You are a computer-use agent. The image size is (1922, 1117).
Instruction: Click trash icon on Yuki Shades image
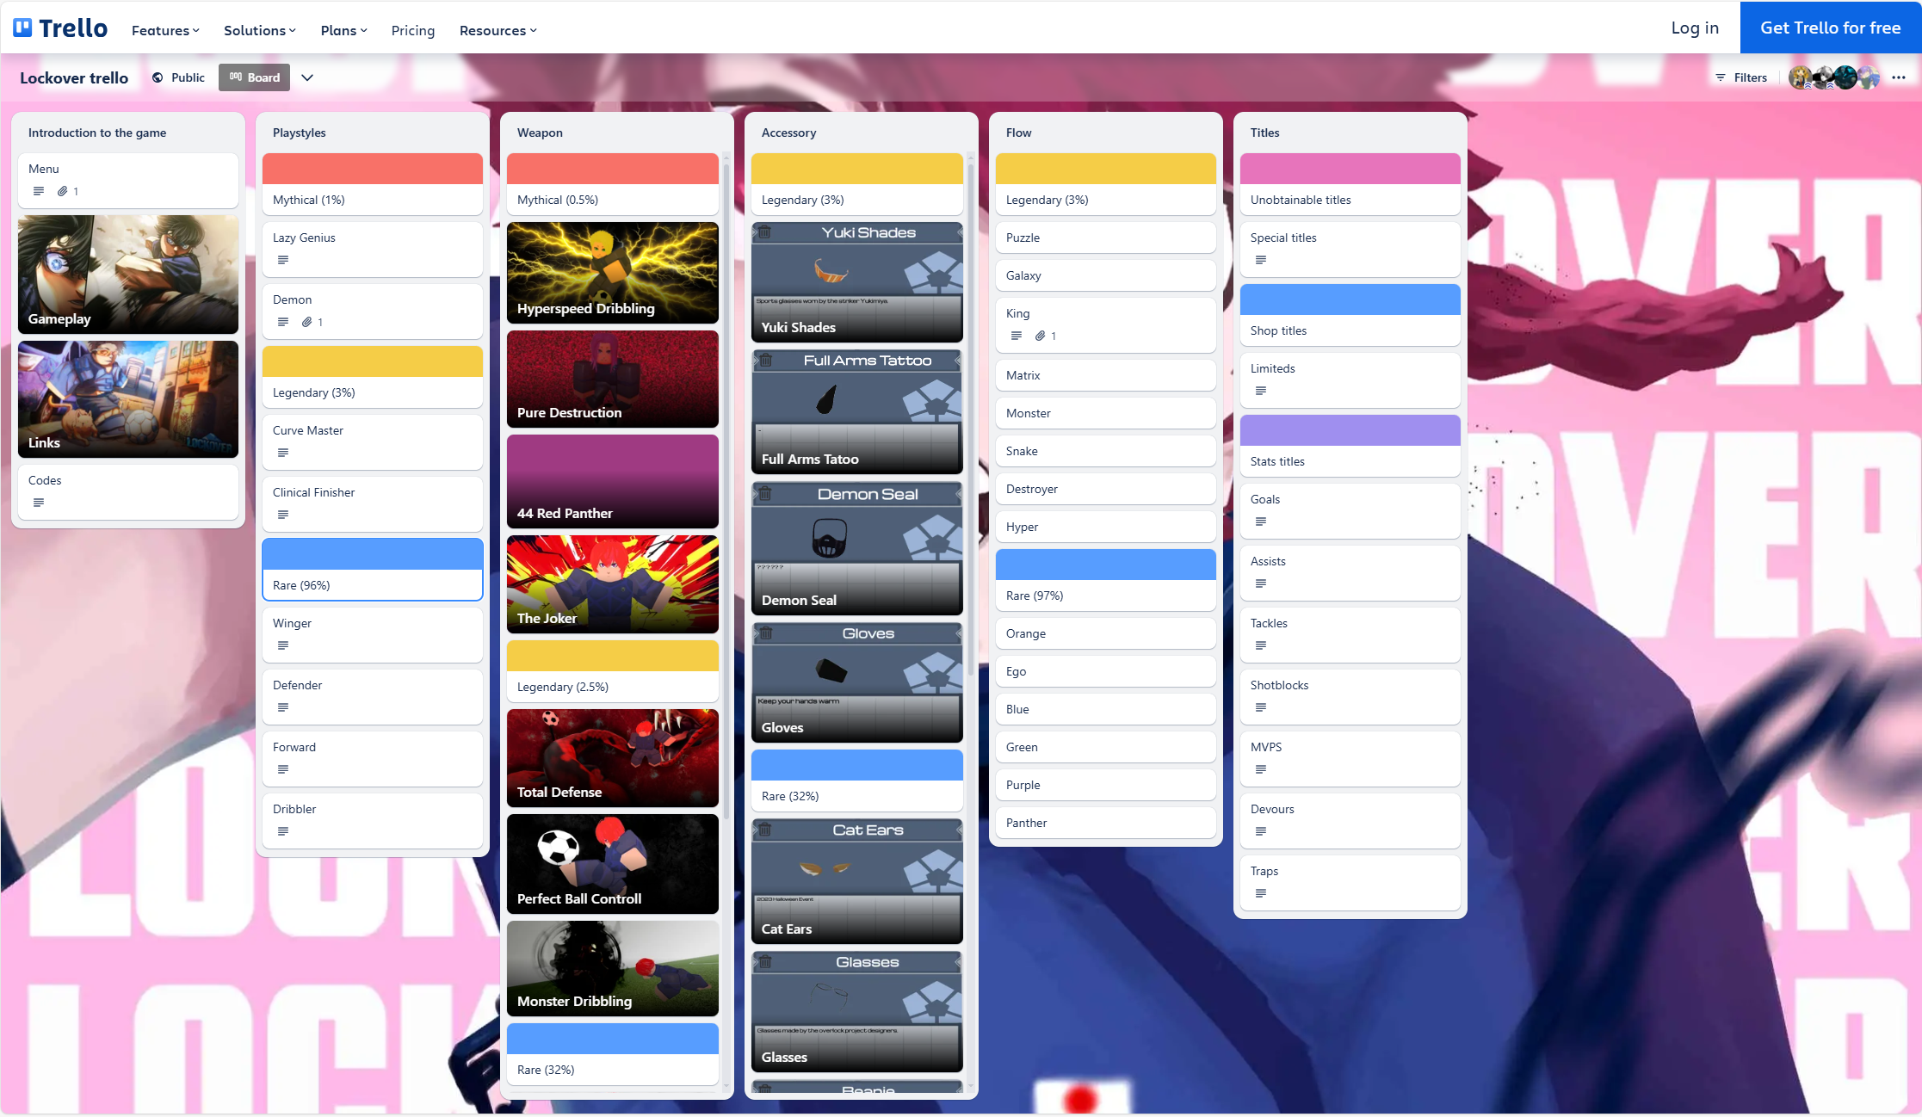(764, 232)
